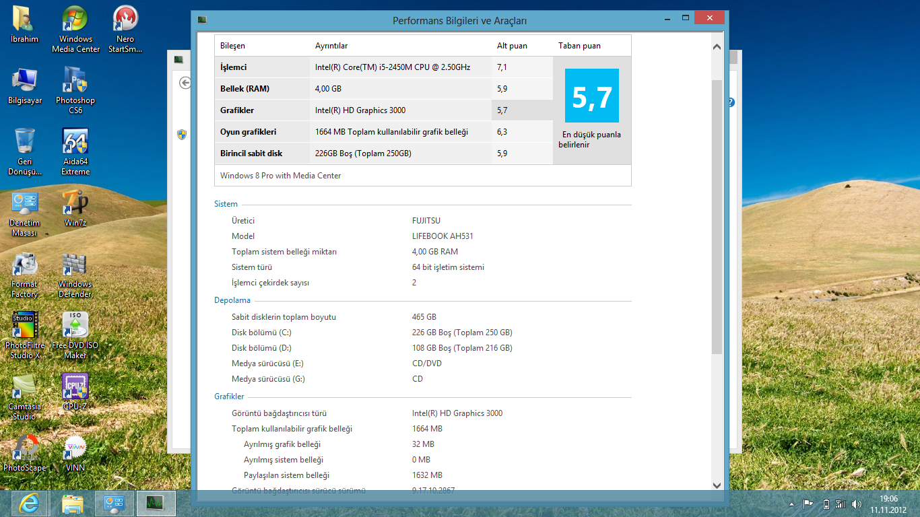920x517 pixels.
Task: Open Nero StartSmart desktop shortcut
Action: [126, 30]
